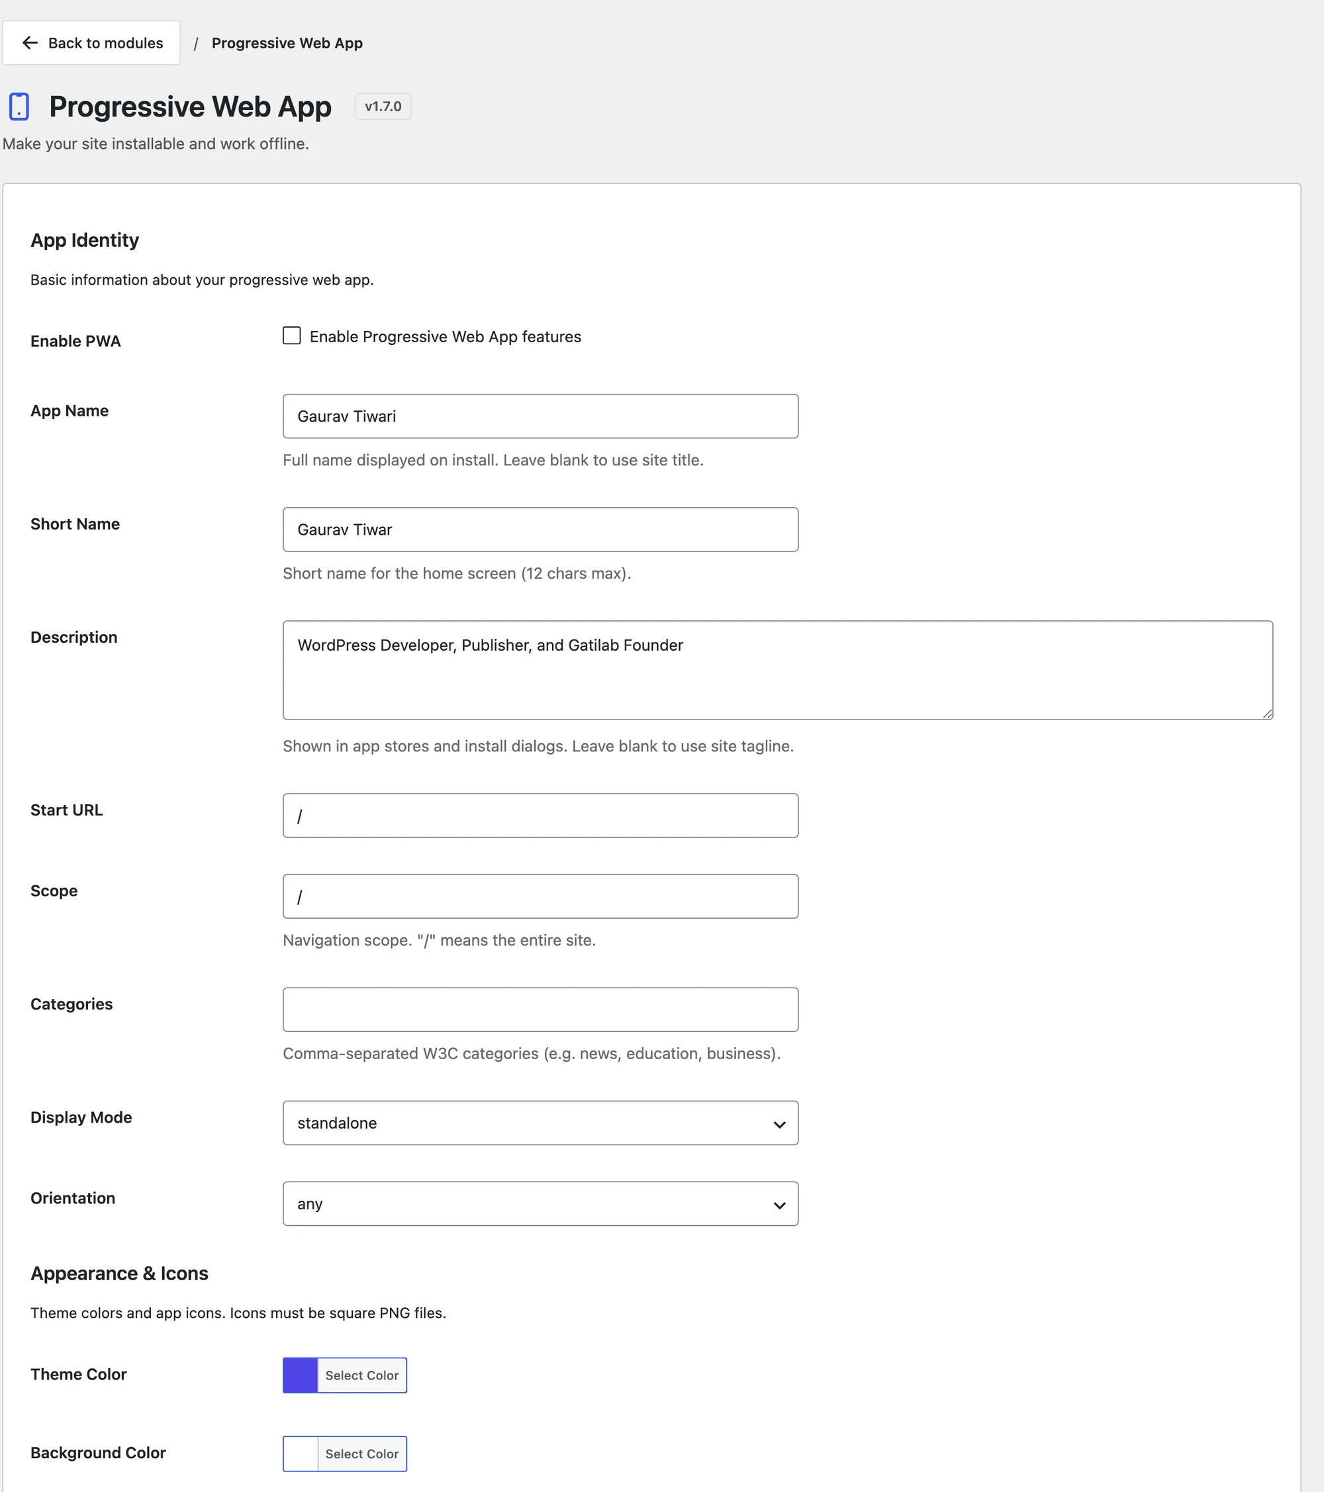Focus the Start URL input field

coord(540,816)
